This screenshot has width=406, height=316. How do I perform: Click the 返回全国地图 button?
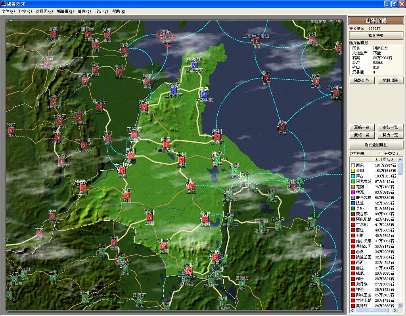point(376,145)
